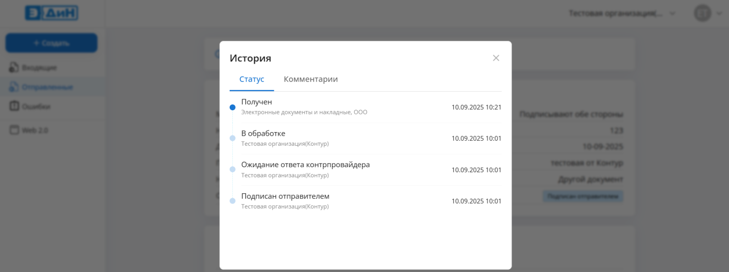729x272 pixels.
Task: Expand the Тестовая организация dropdown
Action: click(x=672, y=14)
